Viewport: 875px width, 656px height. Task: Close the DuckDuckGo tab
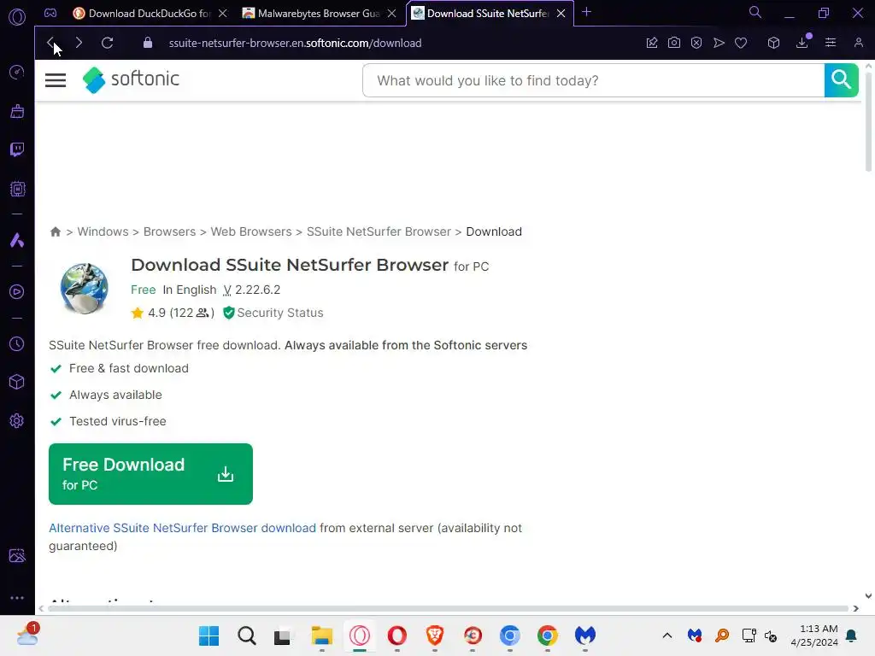tap(223, 14)
